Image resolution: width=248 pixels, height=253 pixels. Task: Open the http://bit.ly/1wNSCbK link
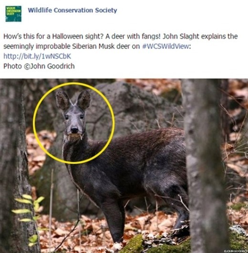(x=37, y=56)
